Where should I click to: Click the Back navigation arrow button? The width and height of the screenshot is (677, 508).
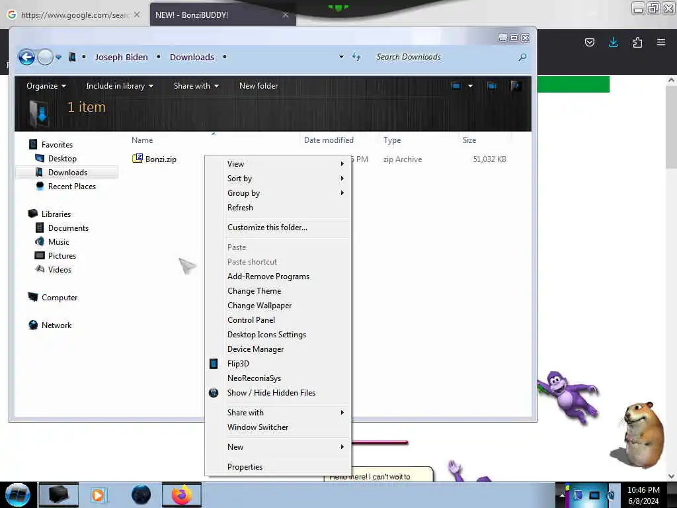[x=26, y=57]
